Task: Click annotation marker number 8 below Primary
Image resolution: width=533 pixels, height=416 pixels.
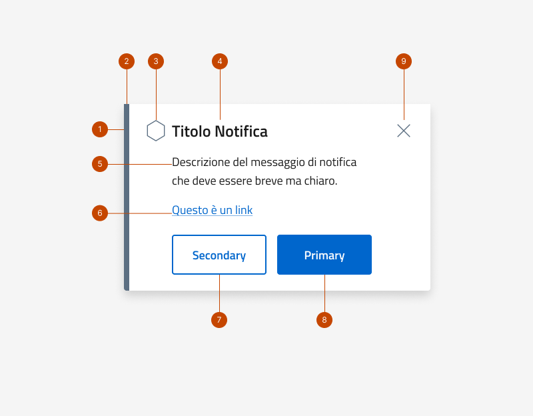Action: [324, 320]
